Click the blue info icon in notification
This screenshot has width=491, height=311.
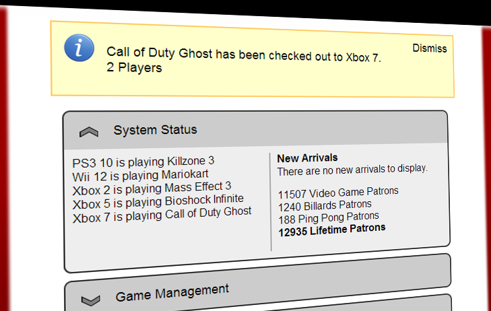coord(79,48)
